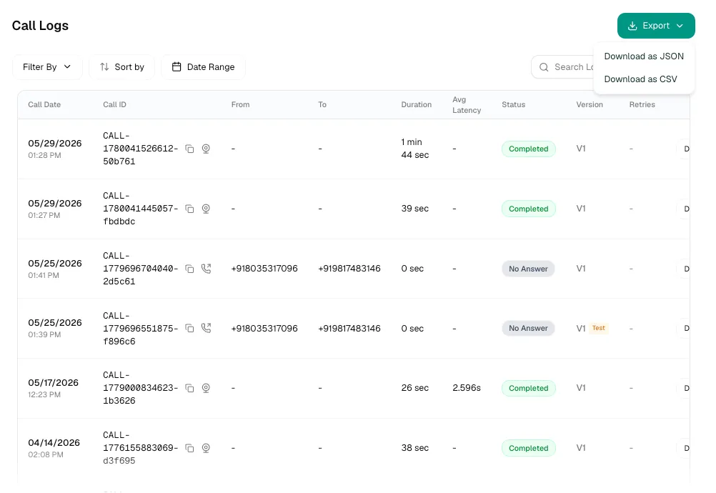Copy call ID ending 2d5c61
The height and width of the screenshot is (493, 716).
pyautogui.click(x=189, y=269)
